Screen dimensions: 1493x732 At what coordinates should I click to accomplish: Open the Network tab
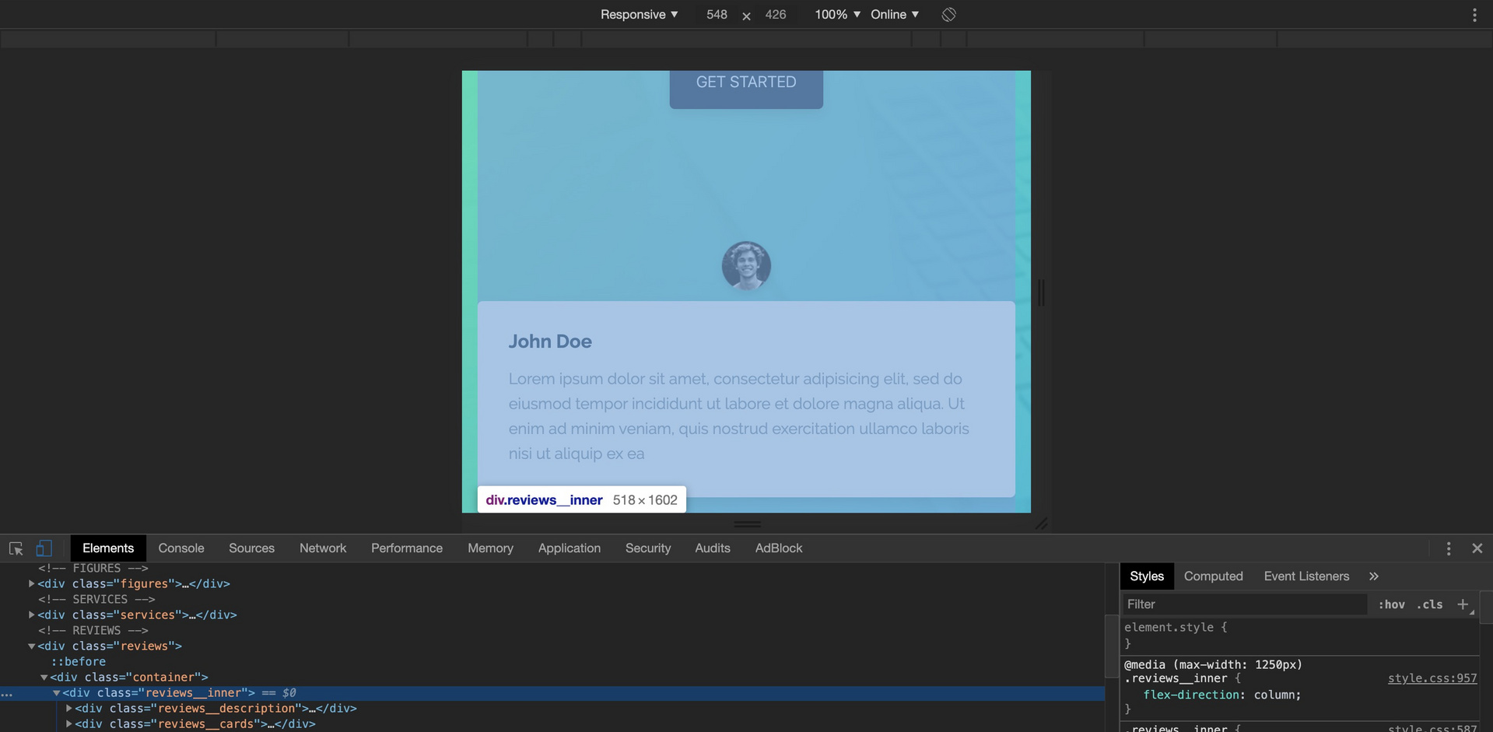pos(323,548)
